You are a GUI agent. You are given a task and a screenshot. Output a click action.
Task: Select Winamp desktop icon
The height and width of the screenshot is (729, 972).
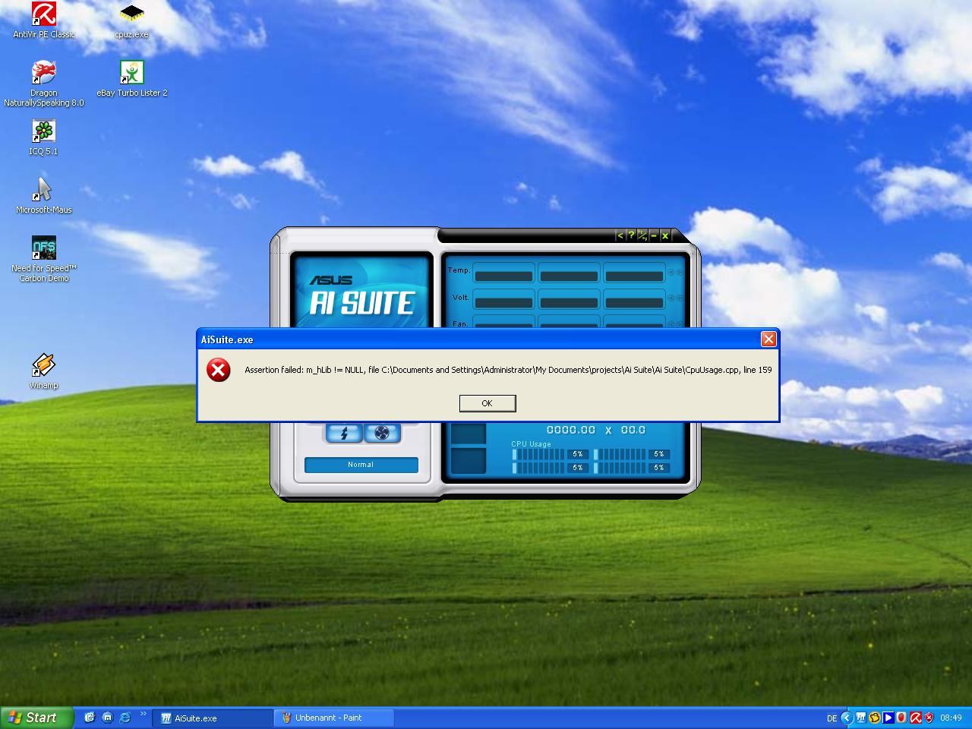click(x=44, y=371)
